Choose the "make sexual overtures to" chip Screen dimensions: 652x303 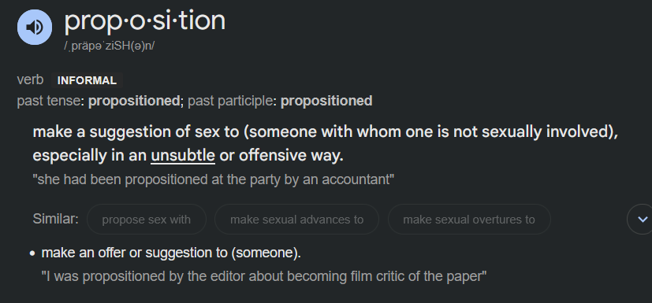click(469, 219)
